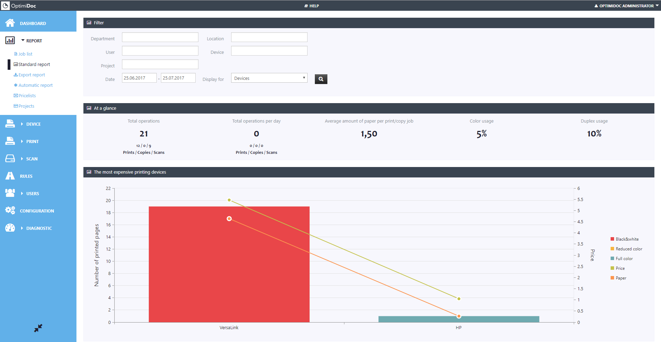Collapse the sidebar with the arrows icon
Image resolution: width=661 pixels, height=342 pixels.
pos(38,328)
